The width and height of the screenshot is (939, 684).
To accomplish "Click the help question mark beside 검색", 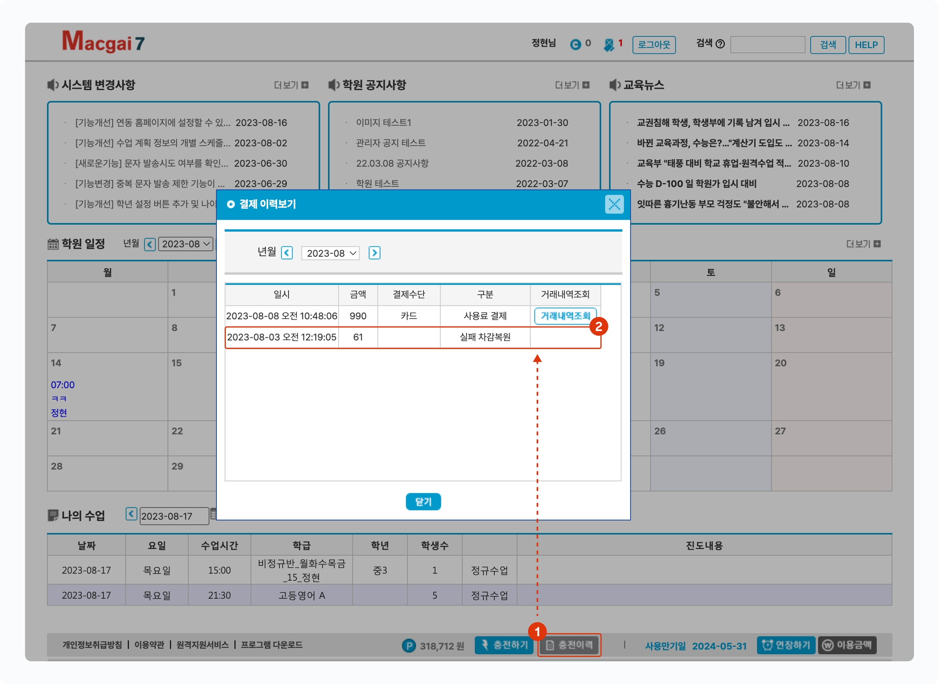I will tap(720, 44).
